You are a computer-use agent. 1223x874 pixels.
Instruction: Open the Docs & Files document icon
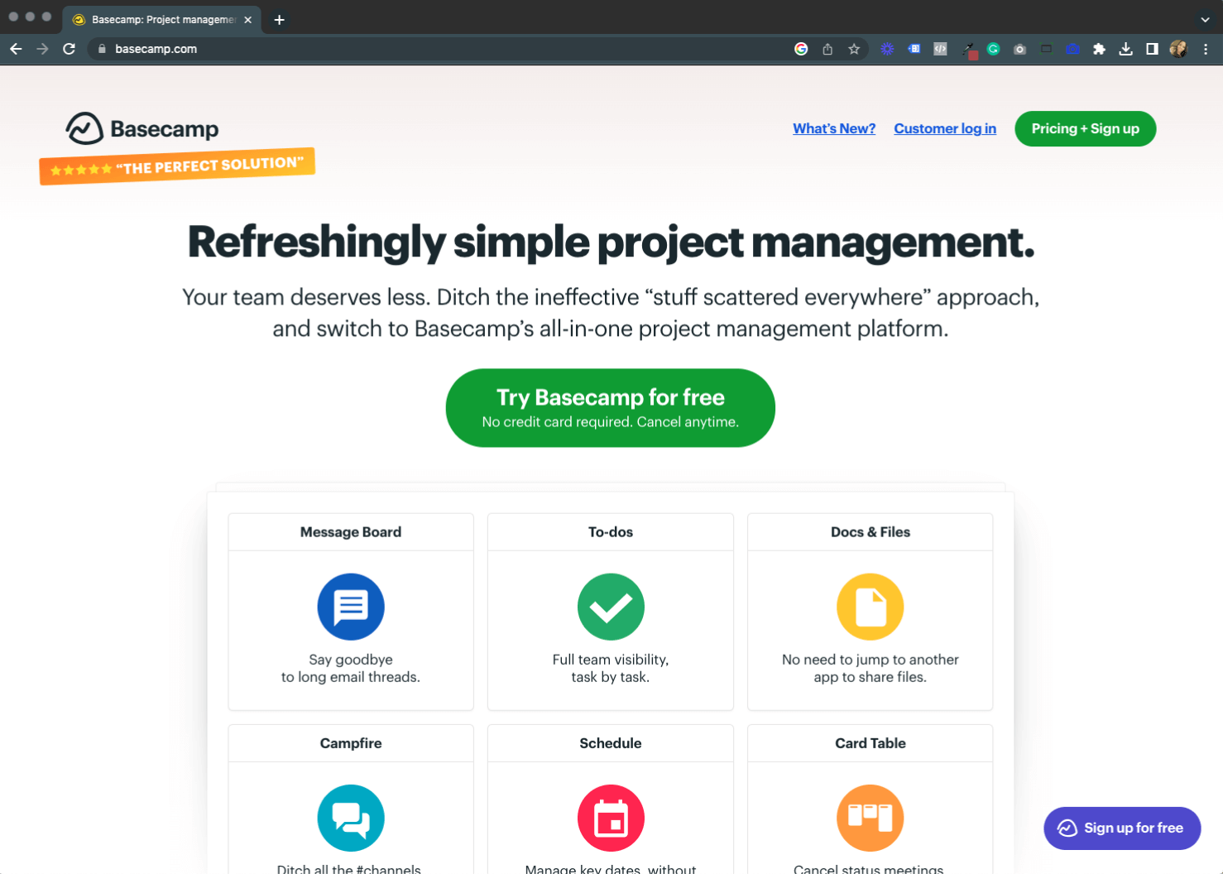(870, 607)
